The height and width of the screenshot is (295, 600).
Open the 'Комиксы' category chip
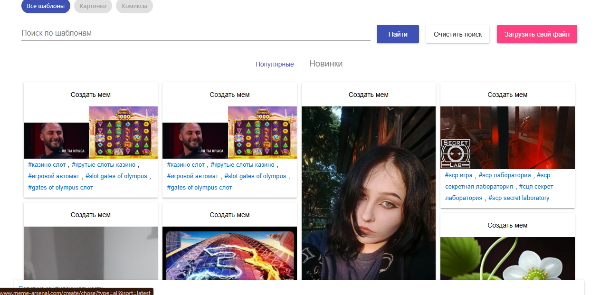[134, 6]
